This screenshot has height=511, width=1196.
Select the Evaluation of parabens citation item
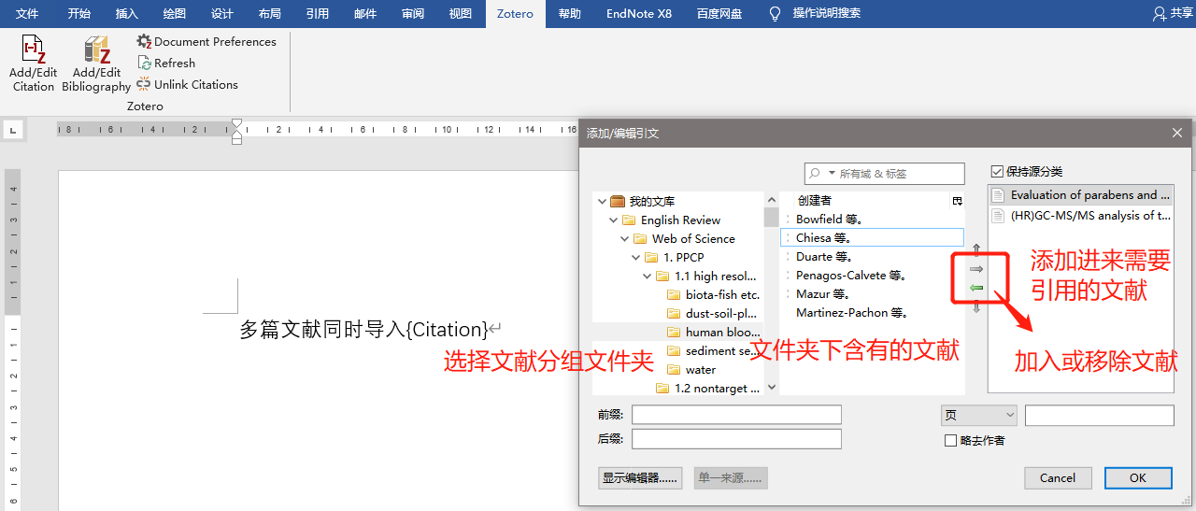[1081, 195]
